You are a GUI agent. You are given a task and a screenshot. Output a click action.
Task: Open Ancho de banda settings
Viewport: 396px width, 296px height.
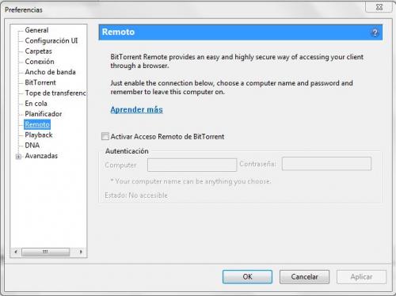click(x=50, y=72)
